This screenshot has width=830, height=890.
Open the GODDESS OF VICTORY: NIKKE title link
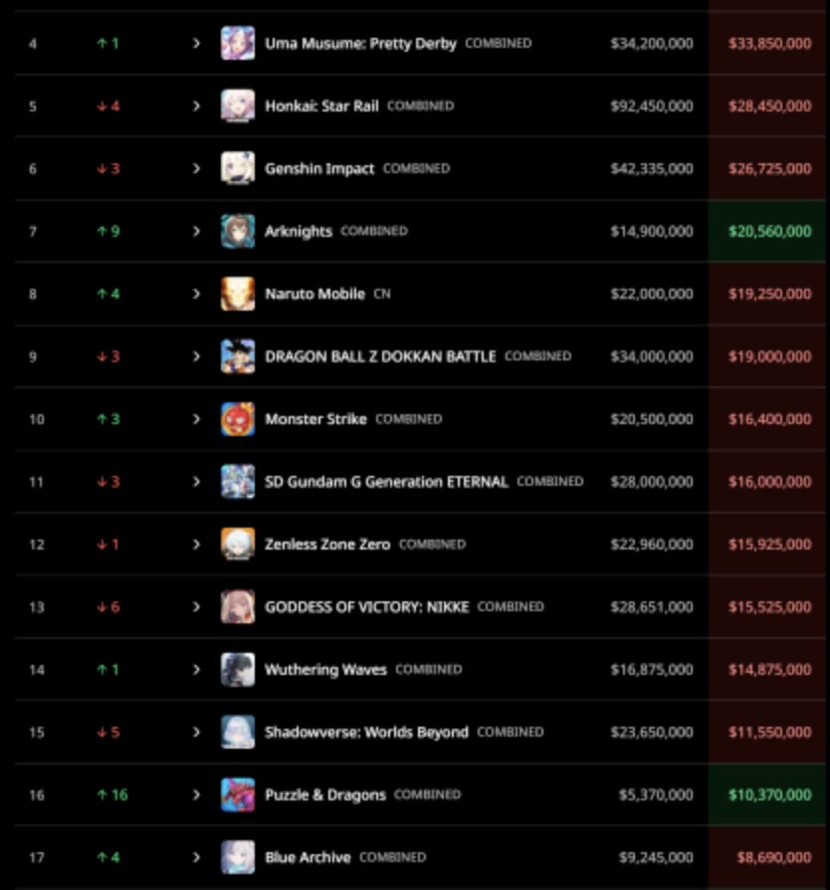(x=367, y=606)
